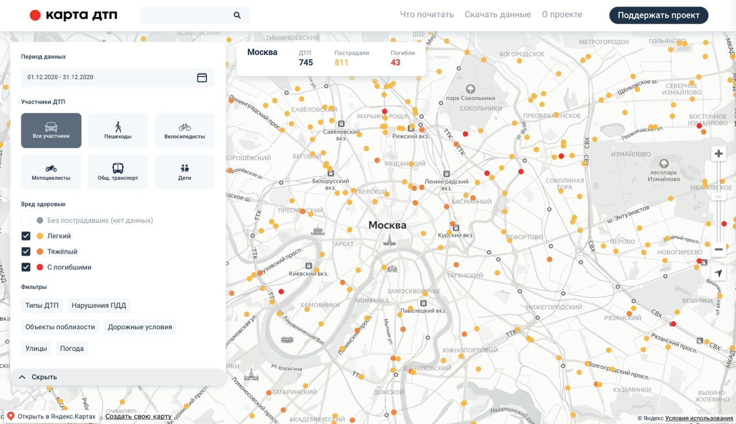Open the Объекты поблизости filter

pos(60,327)
